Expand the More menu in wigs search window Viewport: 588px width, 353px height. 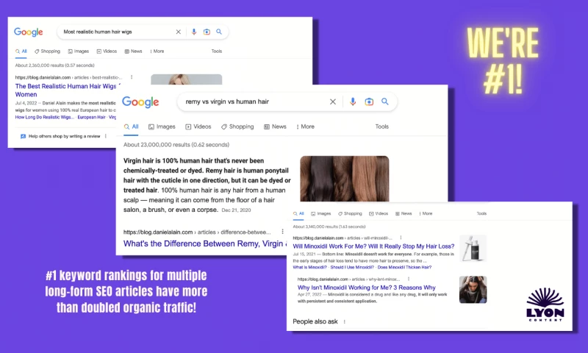pos(157,51)
